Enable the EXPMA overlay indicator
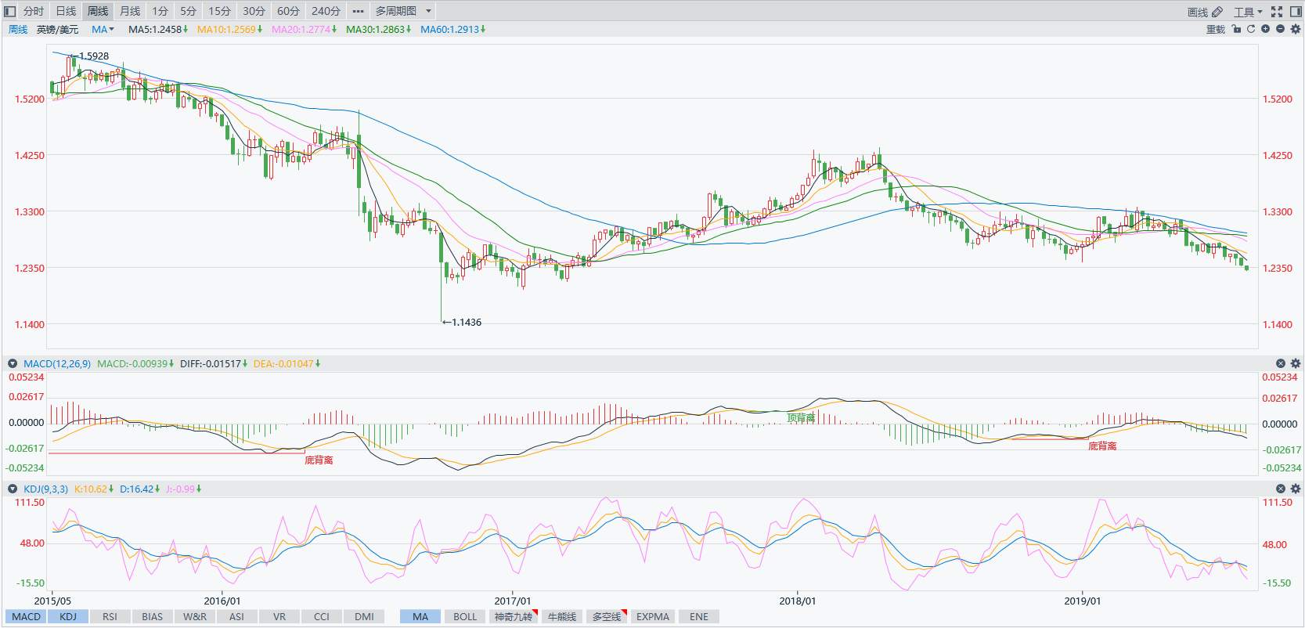This screenshot has width=1305, height=628. point(653,616)
